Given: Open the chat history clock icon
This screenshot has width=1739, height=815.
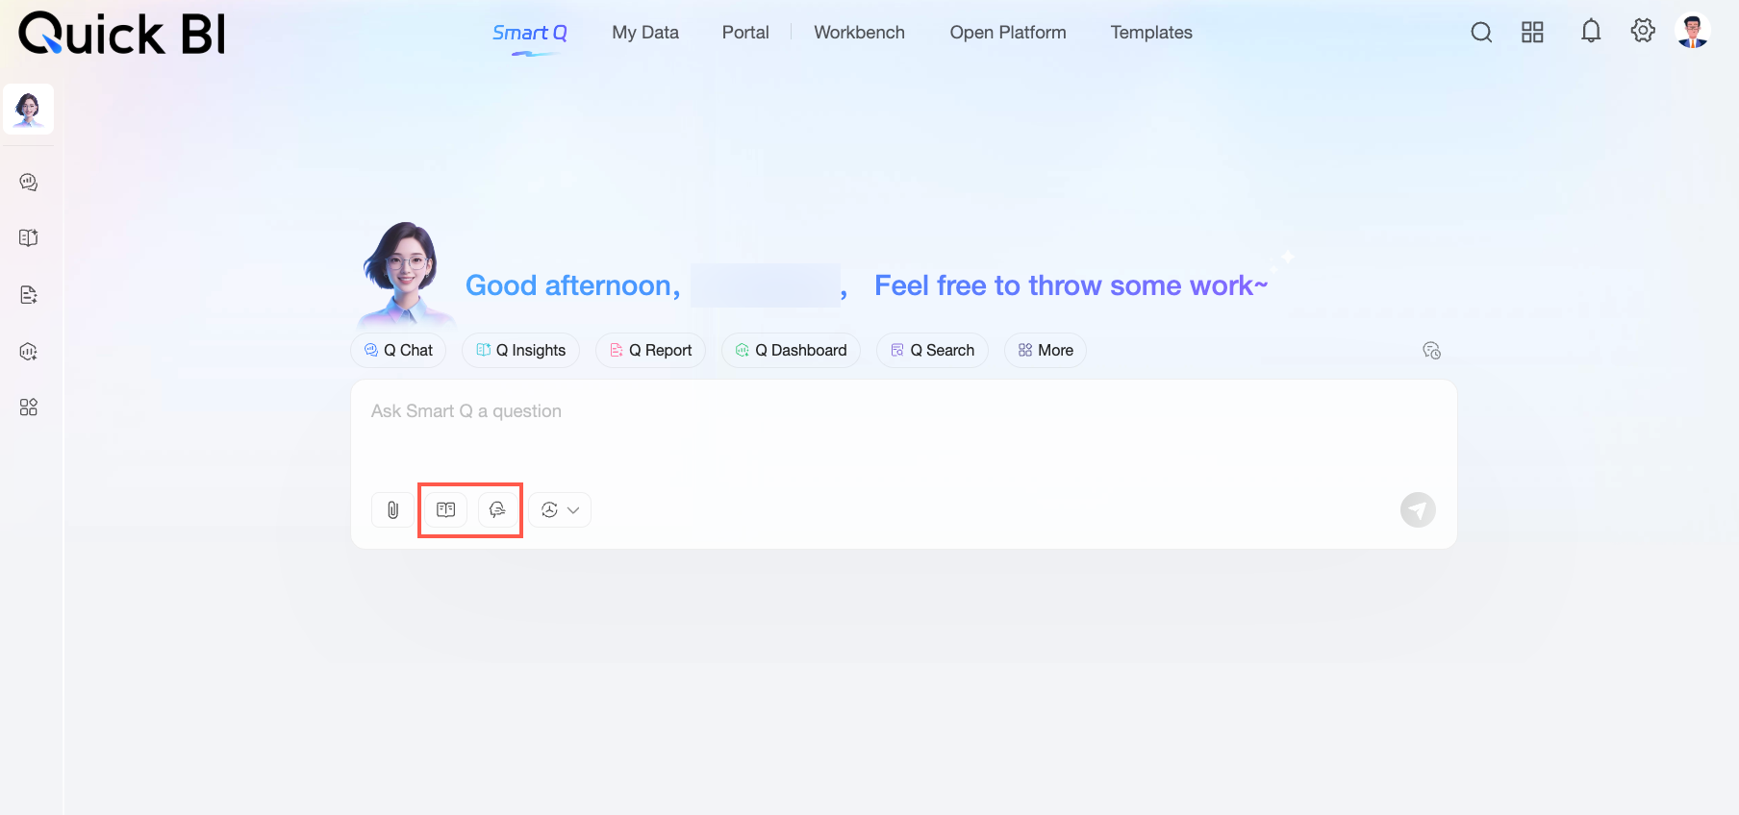Looking at the screenshot, I should (x=1432, y=350).
